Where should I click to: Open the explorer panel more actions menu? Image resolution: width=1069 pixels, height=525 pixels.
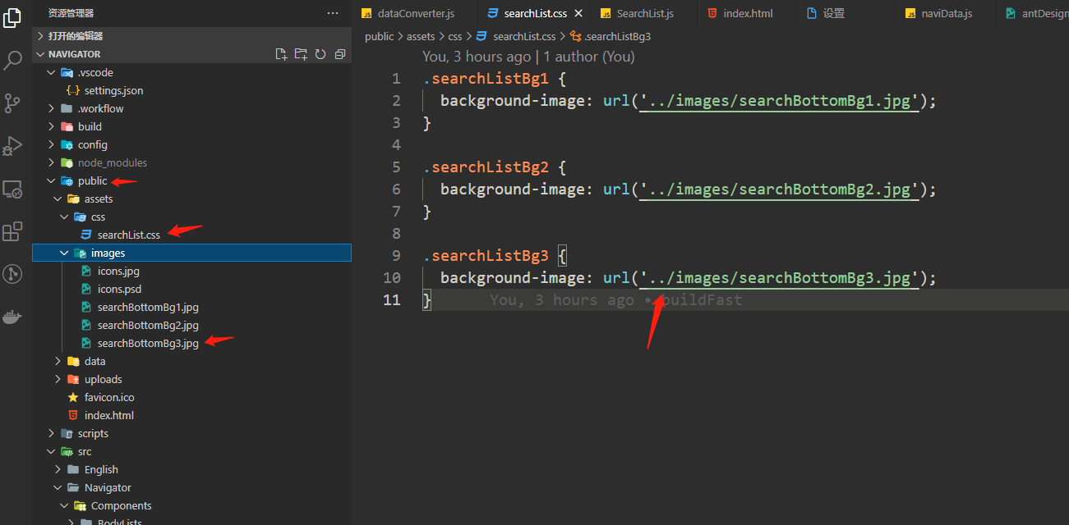coord(332,13)
